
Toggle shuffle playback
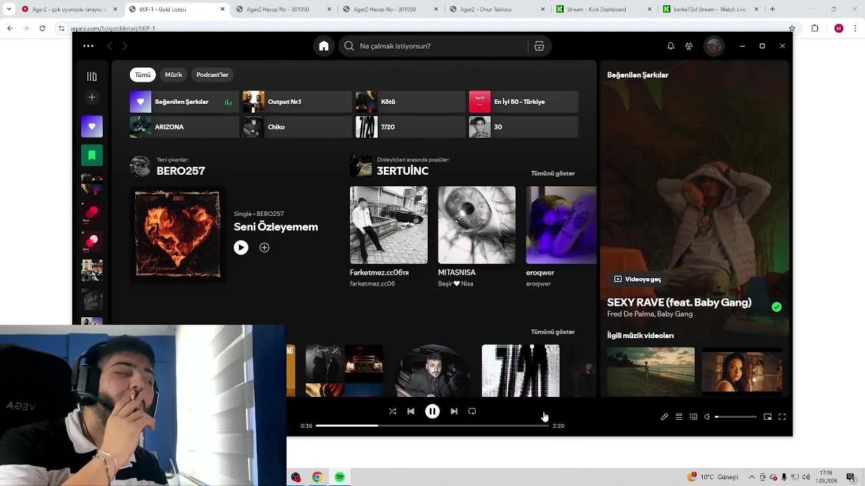392,411
